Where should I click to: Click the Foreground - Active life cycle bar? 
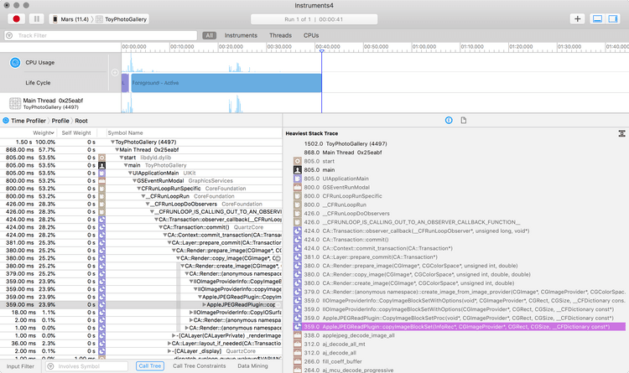(226, 83)
